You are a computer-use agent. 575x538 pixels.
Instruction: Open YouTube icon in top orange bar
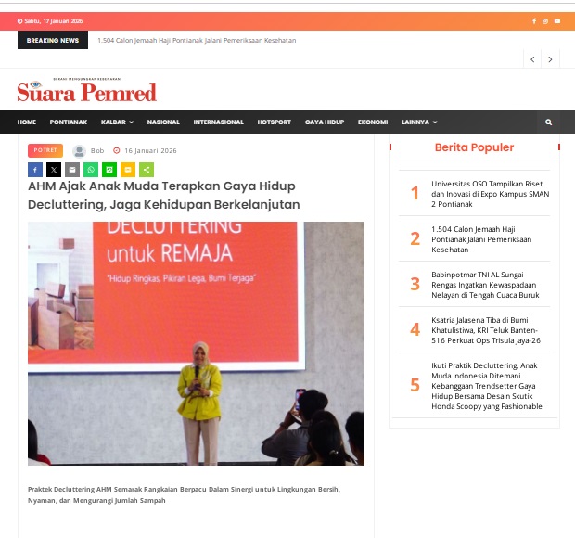tap(557, 21)
